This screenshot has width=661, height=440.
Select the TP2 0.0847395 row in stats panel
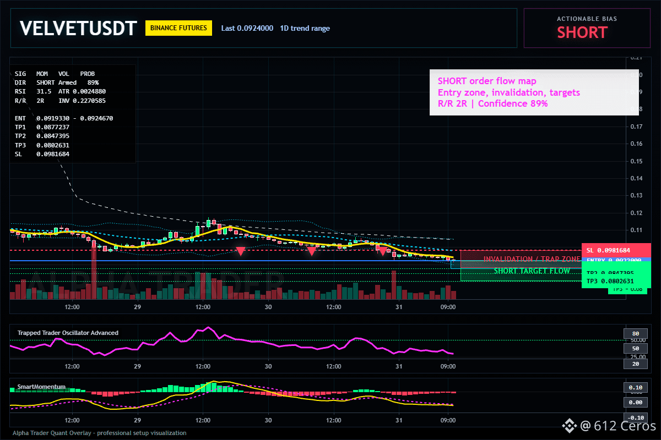[x=42, y=136]
